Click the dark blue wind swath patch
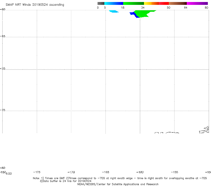Screen dimensions: 211x186 pyautogui.click(x=134, y=15)
